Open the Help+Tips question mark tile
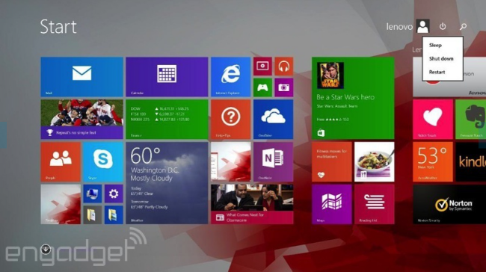 [230, 120]
